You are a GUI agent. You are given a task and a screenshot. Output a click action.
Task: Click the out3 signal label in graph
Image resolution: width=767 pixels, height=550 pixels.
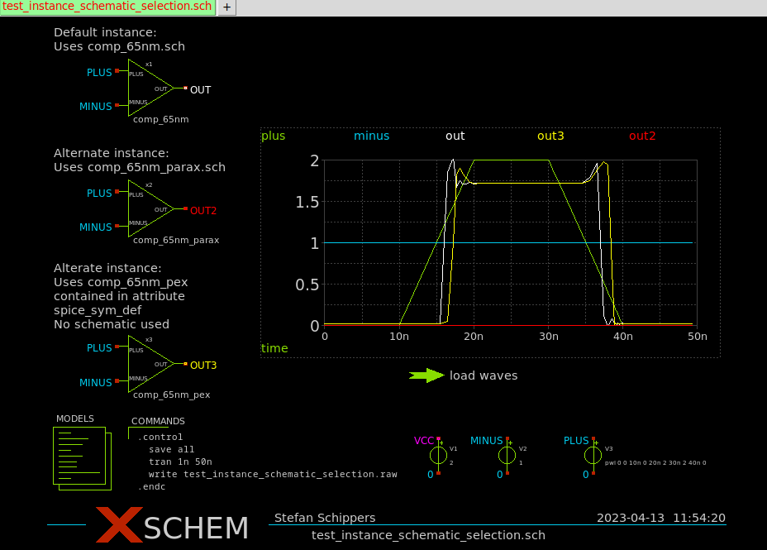(x=550, y=136)
